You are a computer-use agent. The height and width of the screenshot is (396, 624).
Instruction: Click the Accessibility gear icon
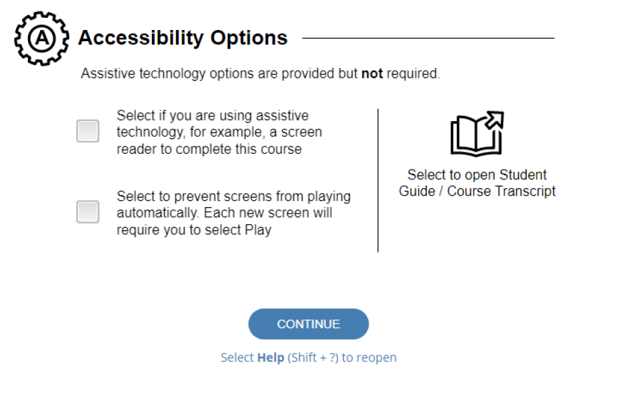[x=42, y=39]
